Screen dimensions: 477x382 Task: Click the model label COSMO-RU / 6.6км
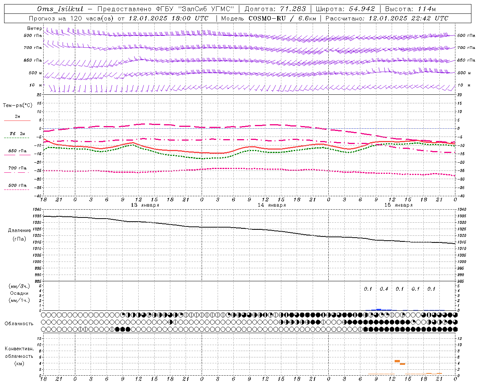coord(282,18)
